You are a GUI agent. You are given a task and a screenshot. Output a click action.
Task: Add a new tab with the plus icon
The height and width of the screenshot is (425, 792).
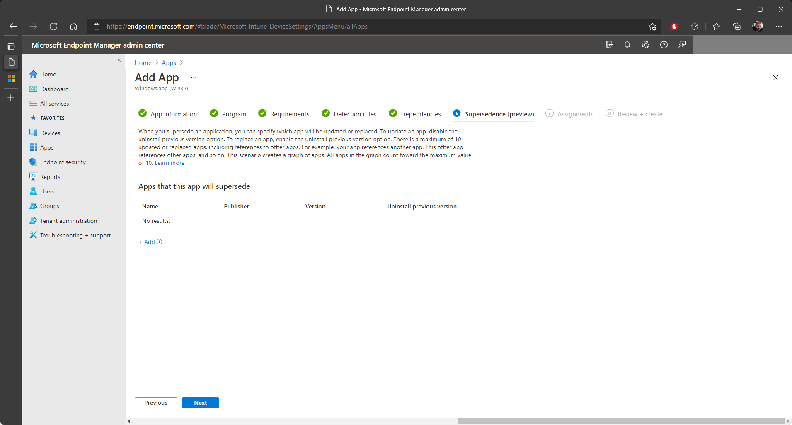tap(11, 98)
